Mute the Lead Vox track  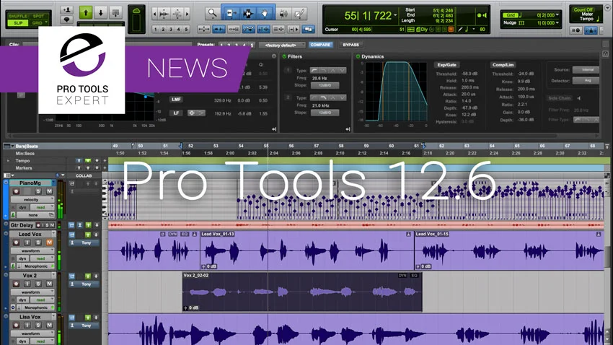point(49,243)
